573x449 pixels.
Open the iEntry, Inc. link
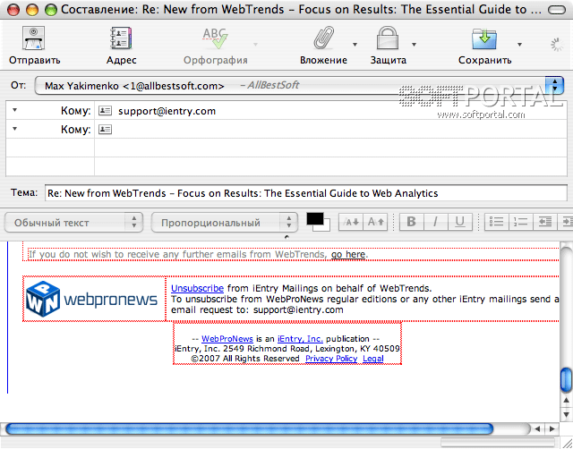click(x=300, y=339)
